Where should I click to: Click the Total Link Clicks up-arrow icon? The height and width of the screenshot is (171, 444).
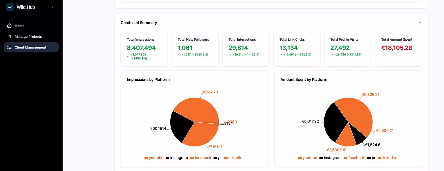(281, 55)
